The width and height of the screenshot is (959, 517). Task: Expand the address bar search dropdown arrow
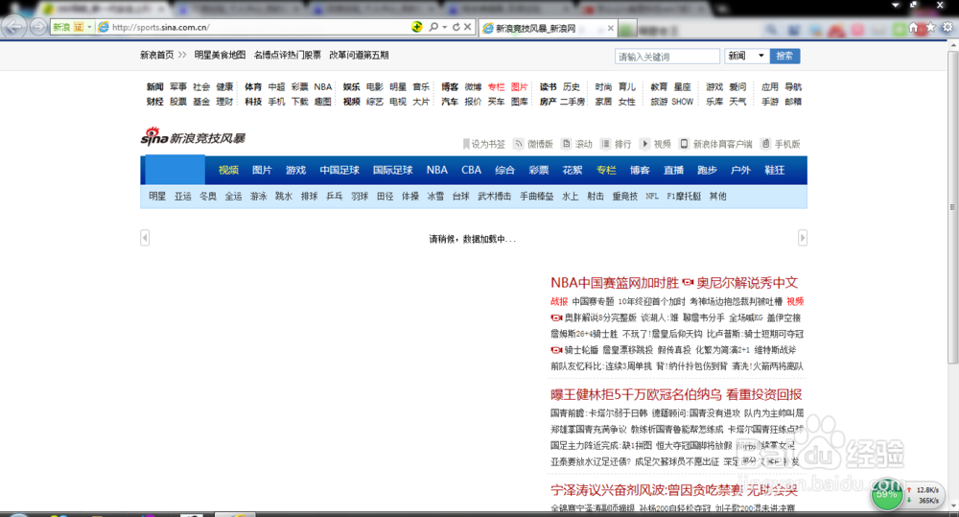445,27
